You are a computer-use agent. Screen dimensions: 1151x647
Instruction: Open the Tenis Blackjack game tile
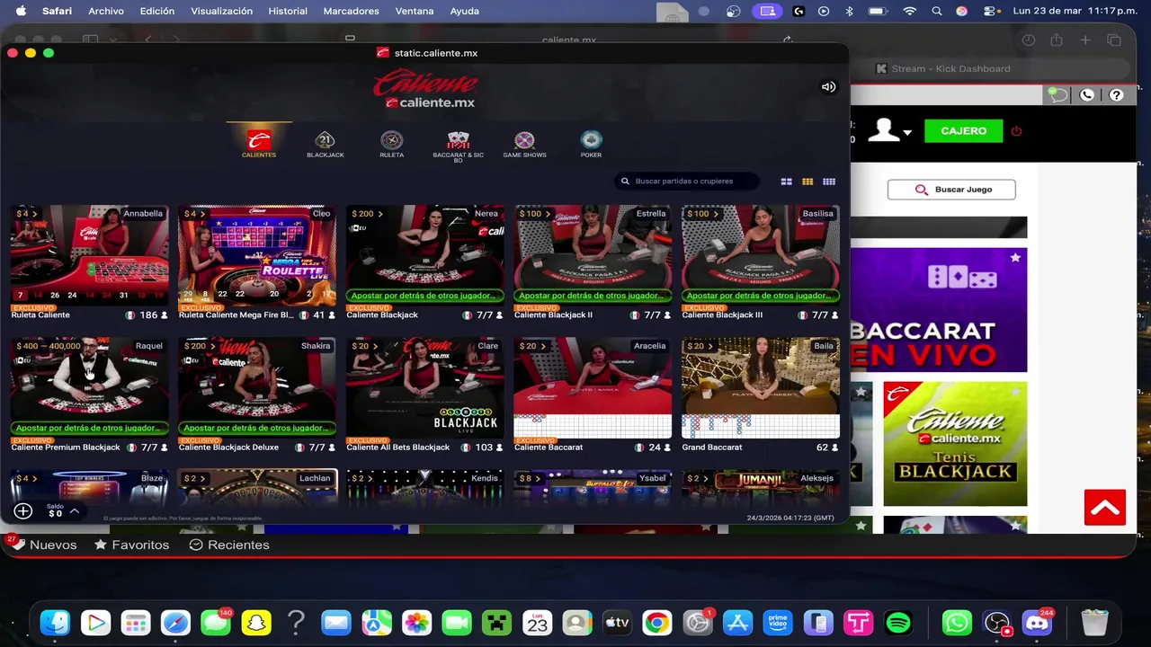(955, 444)
